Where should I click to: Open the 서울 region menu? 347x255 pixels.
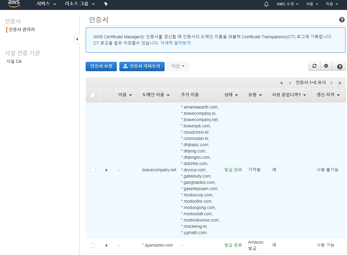312,4
